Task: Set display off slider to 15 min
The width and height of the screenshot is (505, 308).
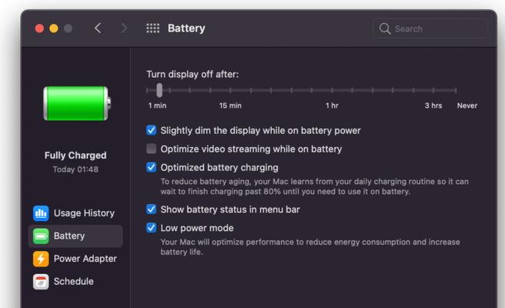Action: click(230, 91)
